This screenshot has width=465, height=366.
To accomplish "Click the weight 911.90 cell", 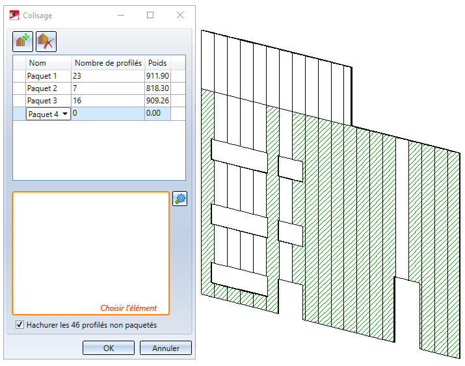I will click(157, 76).
